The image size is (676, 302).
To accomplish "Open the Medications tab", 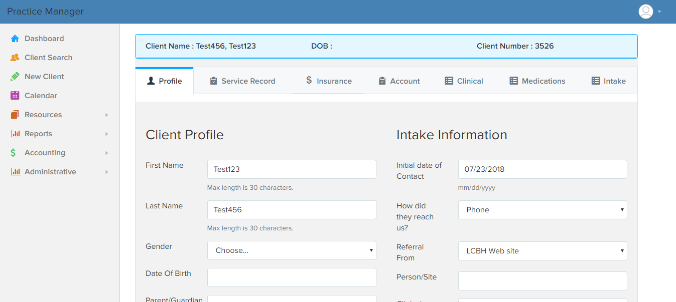I will tap(537, 81).
